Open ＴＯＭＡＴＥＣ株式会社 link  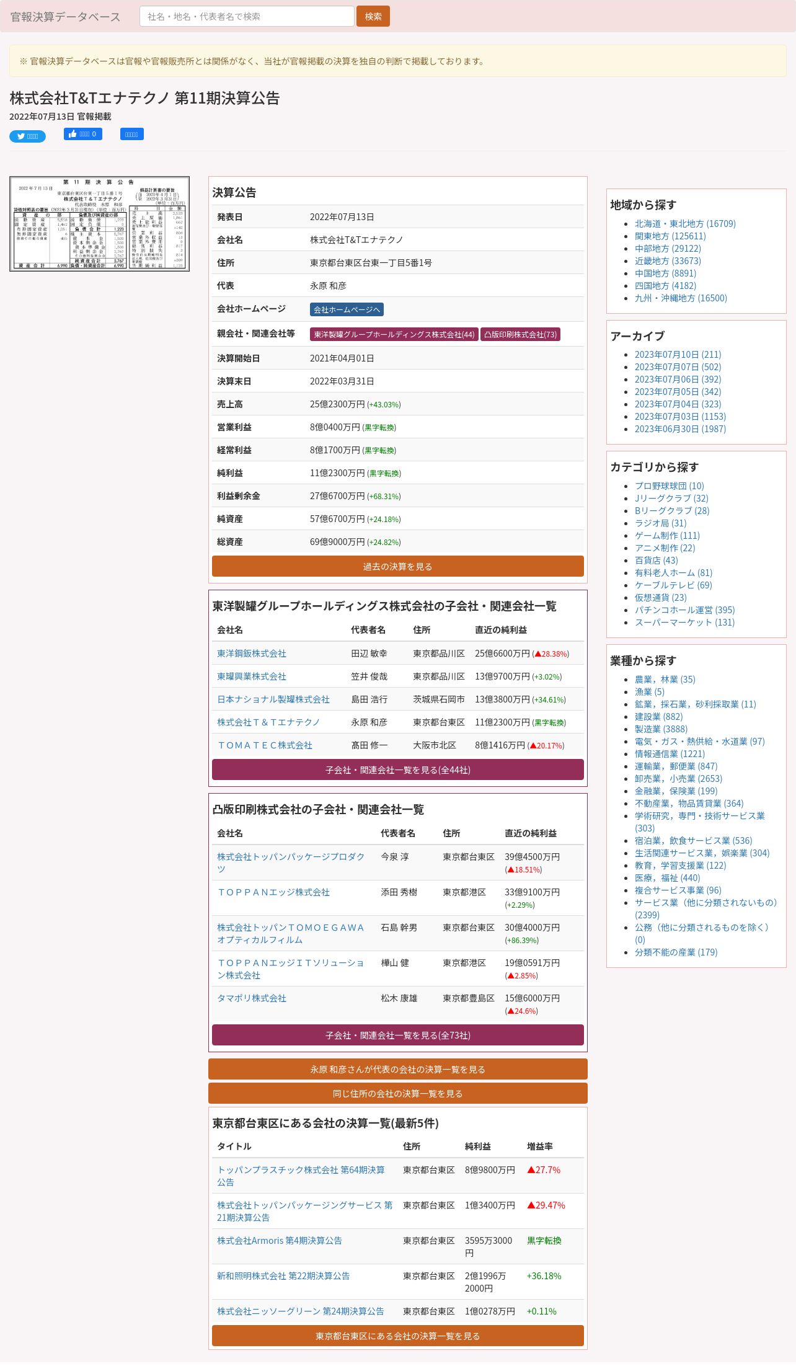pos(265,745)
